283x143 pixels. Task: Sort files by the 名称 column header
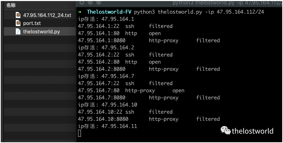[x=11, y=5]
